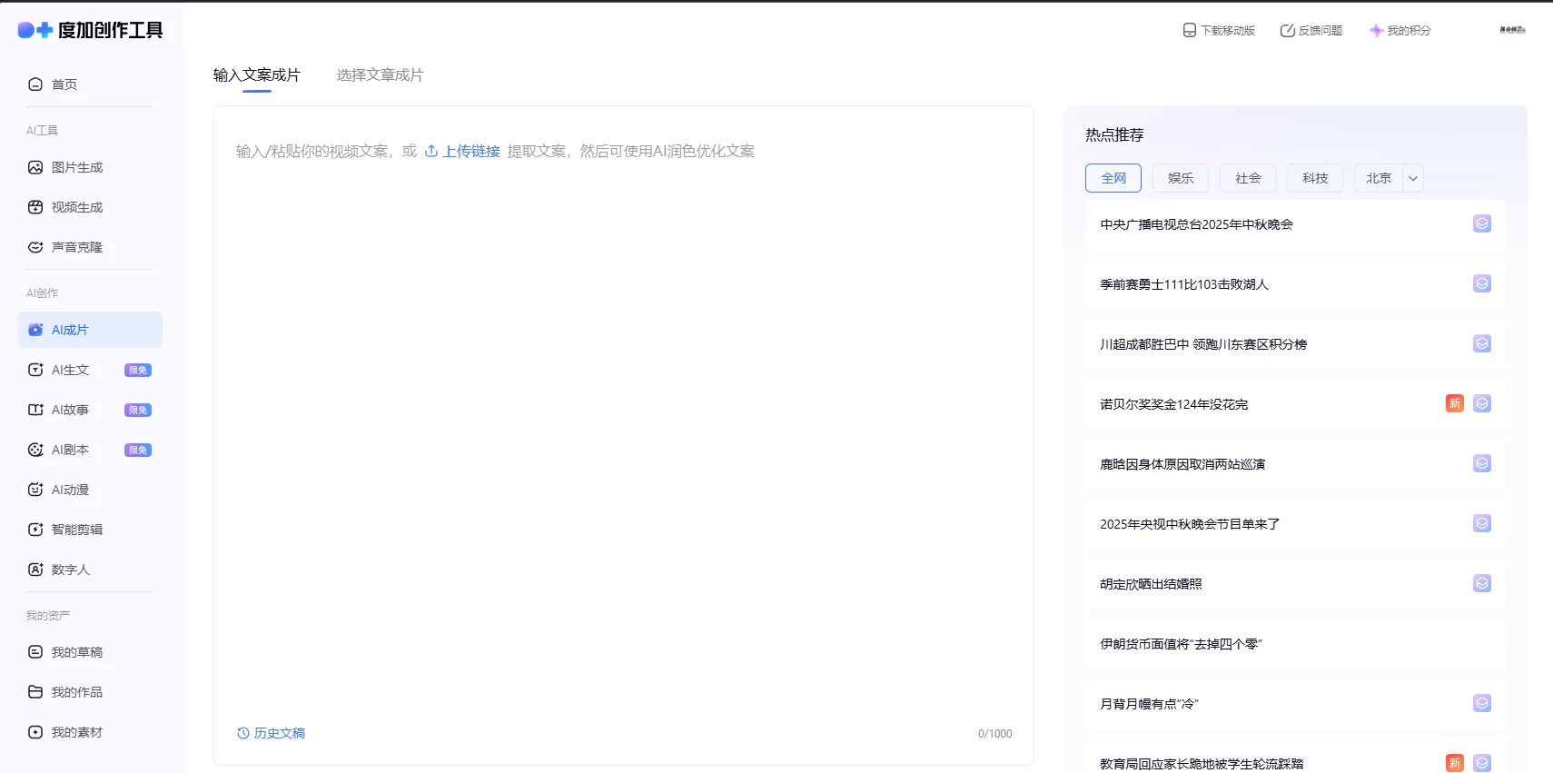Click the 历史文稿 history icon
Viewport: 1553px width, 773px height.
click(243, 734)
